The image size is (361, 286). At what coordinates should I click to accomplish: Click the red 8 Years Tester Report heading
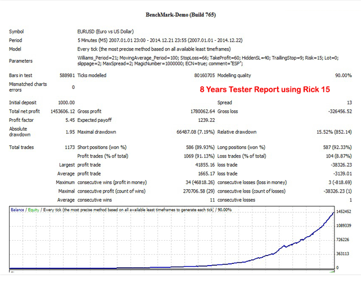[265, 89]
